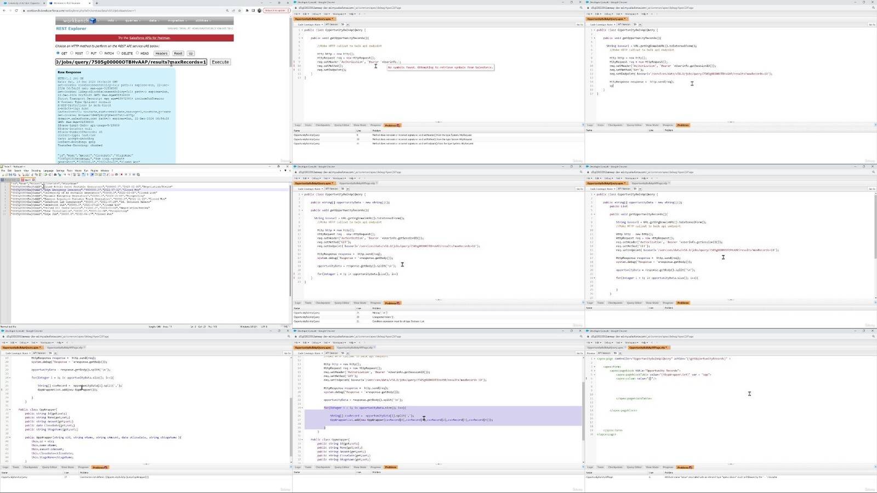Click editor scrollbar in console with highlighted for-loop
Screen dimensions: 877x493
pyautogui.click(x=583, y=411)
